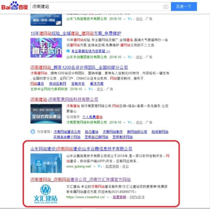Open 济南建站-济南聚意网络科技有限公司 title
Viewport: 210px width, 209px height.
[x=64, y=100]
